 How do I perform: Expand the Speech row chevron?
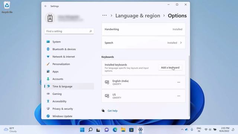[x=181, y=43]
